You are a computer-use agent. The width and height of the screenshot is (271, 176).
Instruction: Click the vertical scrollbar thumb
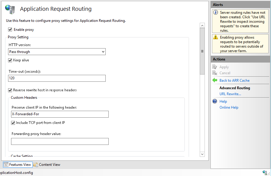coord(202,51)
